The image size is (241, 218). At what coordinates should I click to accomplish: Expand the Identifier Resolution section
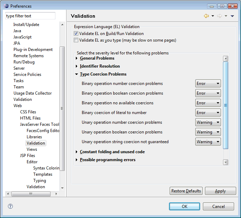[77, 66]
